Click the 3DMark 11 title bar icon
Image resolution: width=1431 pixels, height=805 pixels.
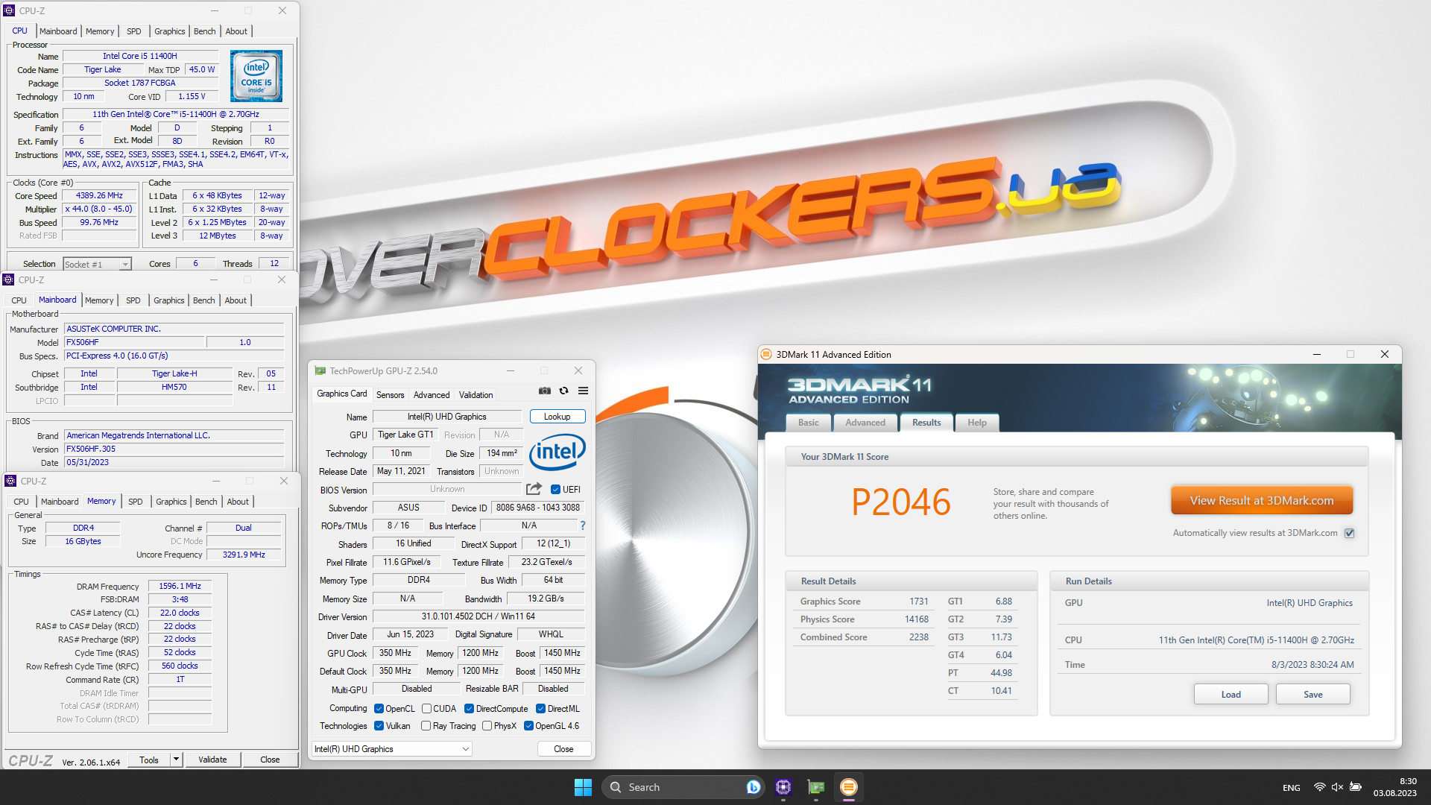pyautogui.click(x=766, y=355)
